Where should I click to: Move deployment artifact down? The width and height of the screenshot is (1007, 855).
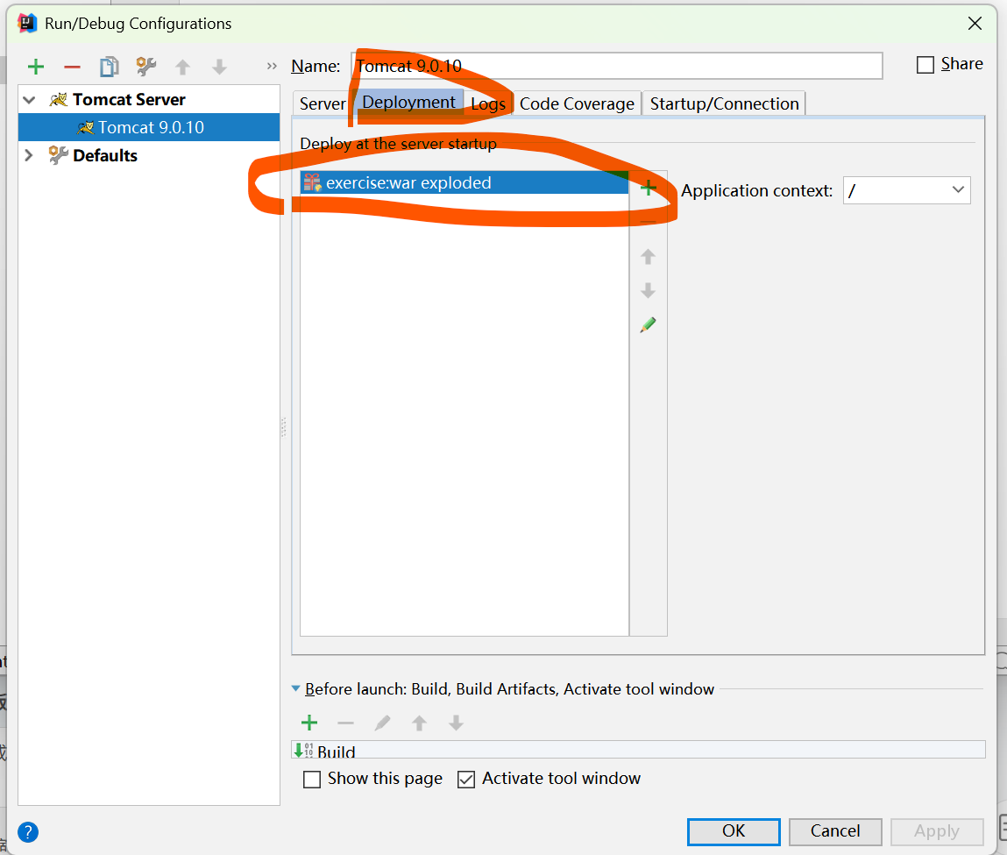648,290
